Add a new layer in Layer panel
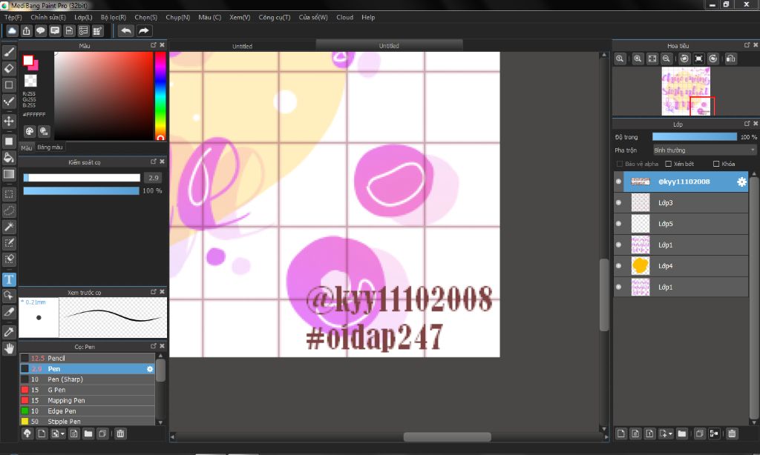 [621, 434]
